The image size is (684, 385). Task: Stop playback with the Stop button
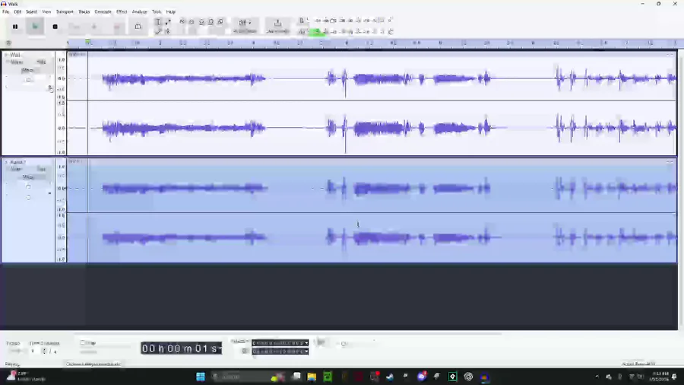pyautogui.click(x=55, y=27)
